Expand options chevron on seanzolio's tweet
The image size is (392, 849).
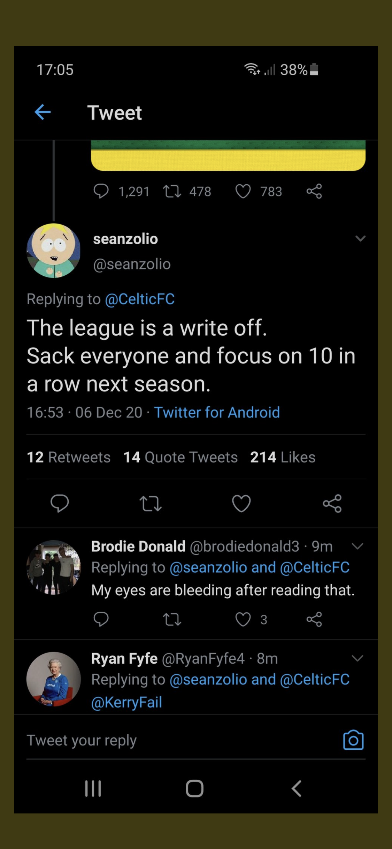[360, 239]
